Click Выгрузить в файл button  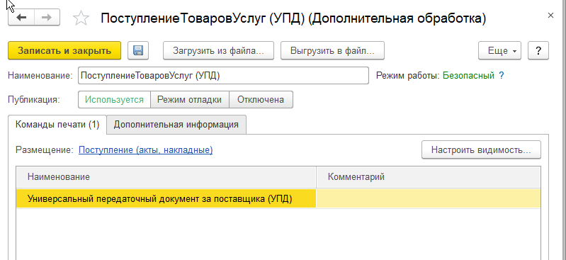point(332,50)
